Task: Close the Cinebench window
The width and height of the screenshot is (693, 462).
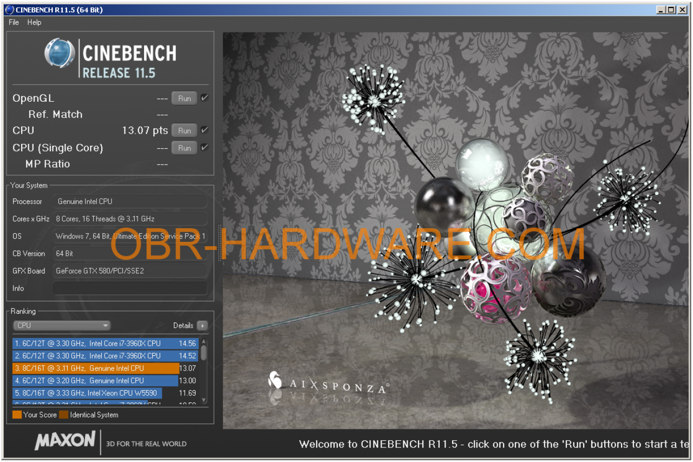Action: pyautogui.click(x=682, y=9)
